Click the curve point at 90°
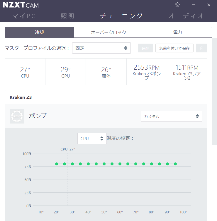This screenshot has width=217, height=221. [167, 164]
